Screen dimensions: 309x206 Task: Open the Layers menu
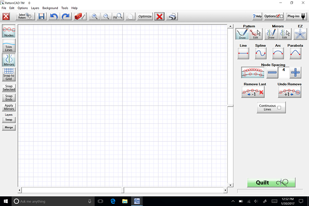pyautogui.click(x=35, y=8)
